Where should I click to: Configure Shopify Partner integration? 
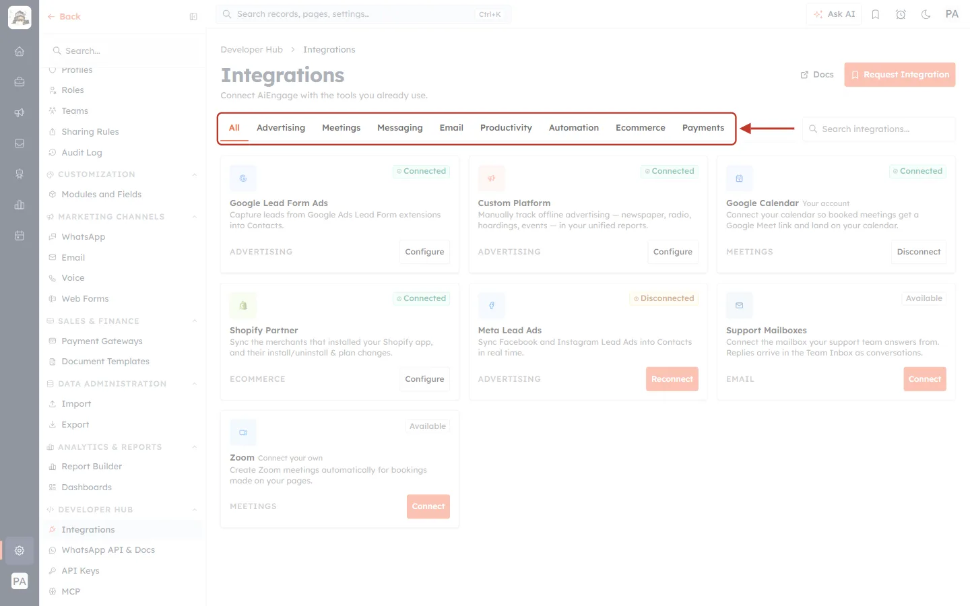tap(424, 379)
